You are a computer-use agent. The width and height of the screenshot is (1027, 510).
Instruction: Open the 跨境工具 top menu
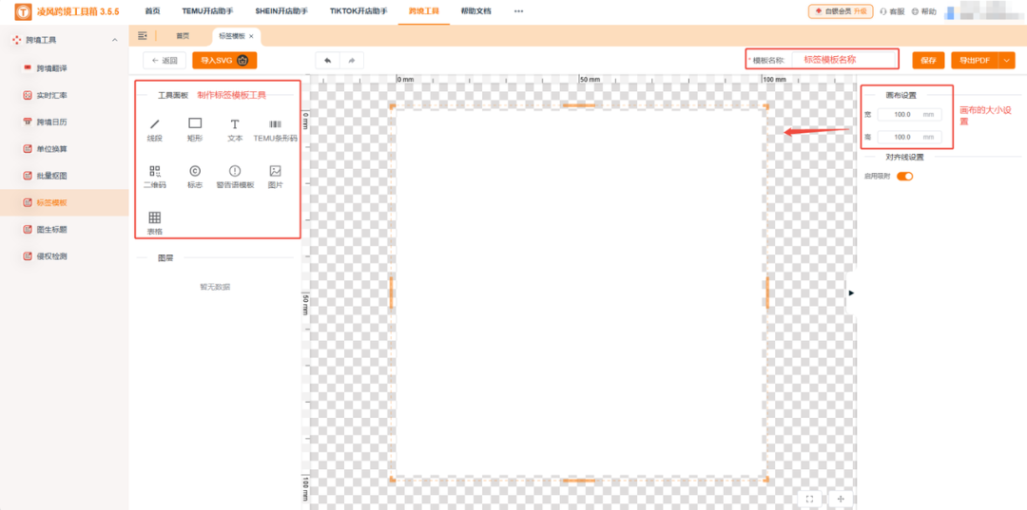(424, 11)
